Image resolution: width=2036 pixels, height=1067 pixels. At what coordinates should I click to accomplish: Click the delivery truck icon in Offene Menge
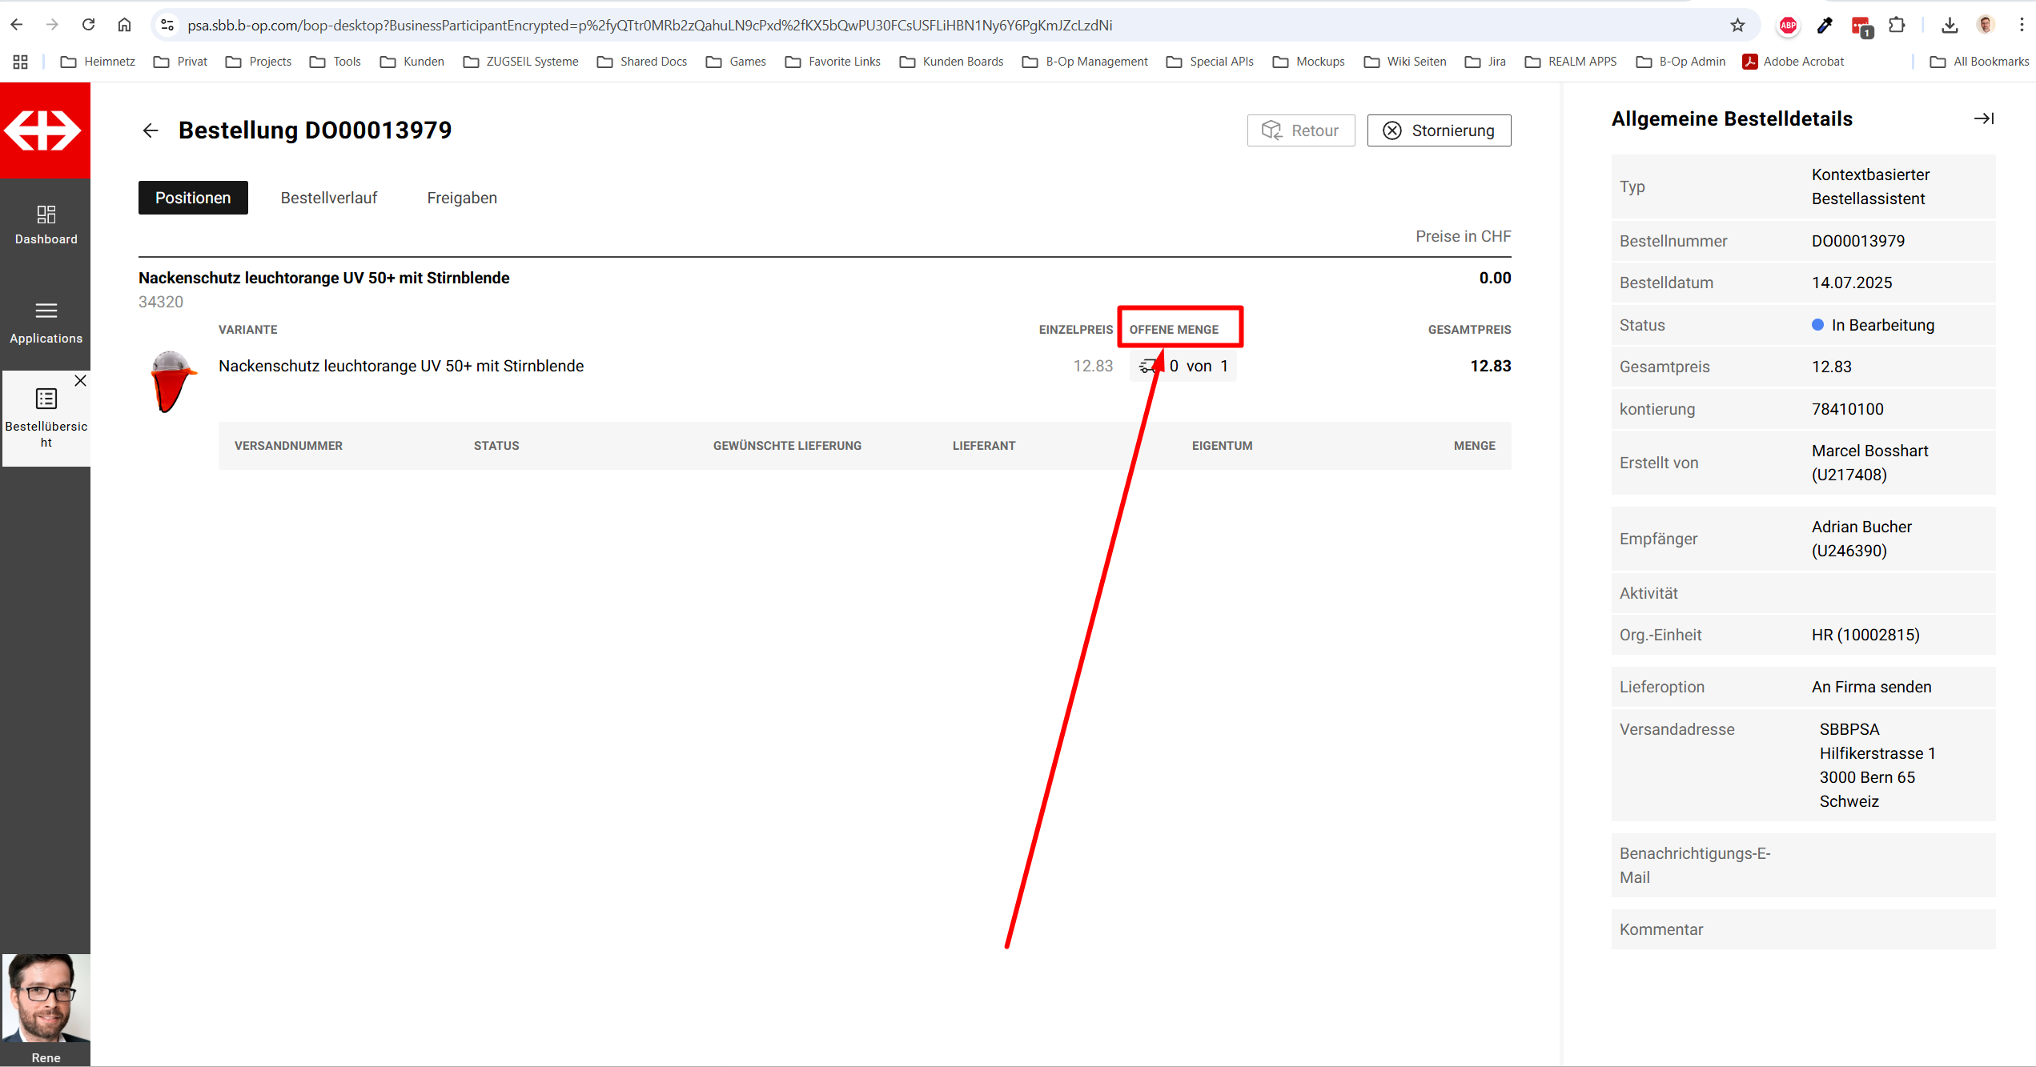click(1148, 366)
